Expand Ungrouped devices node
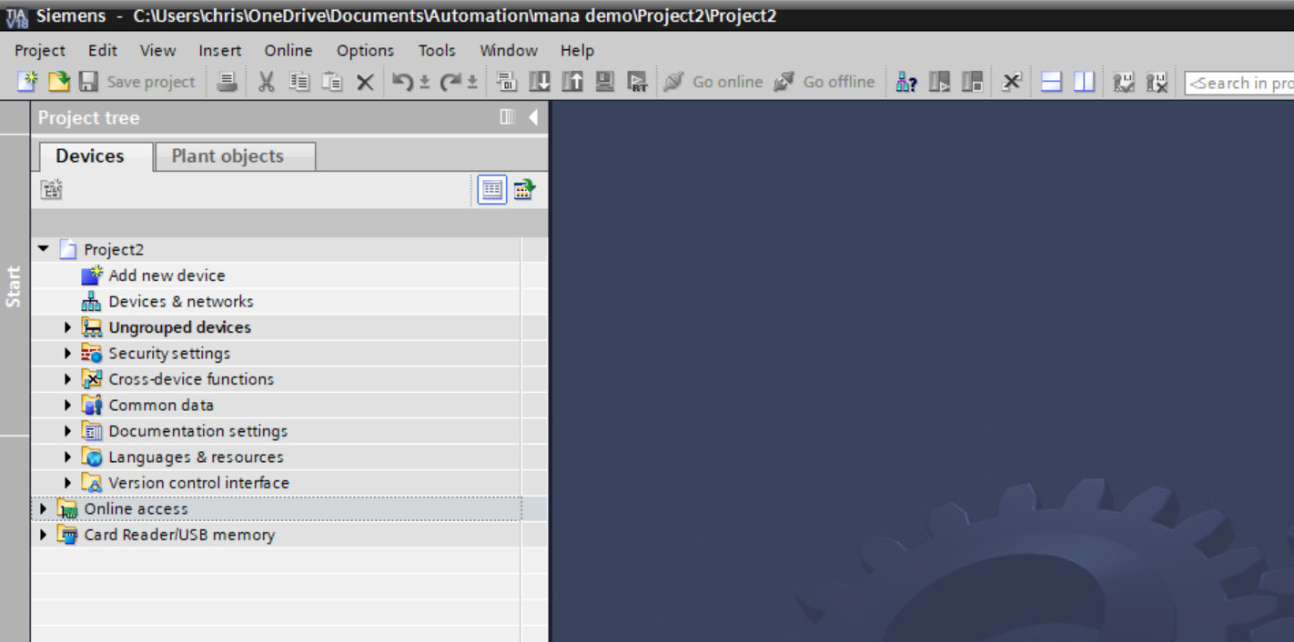The height and width of the screenshot is (642, 1294). tap(67, 327)
